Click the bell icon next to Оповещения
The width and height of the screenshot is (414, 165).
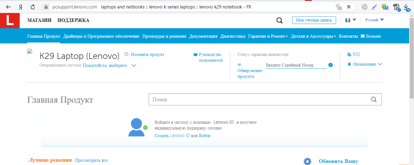coord(349,64)
